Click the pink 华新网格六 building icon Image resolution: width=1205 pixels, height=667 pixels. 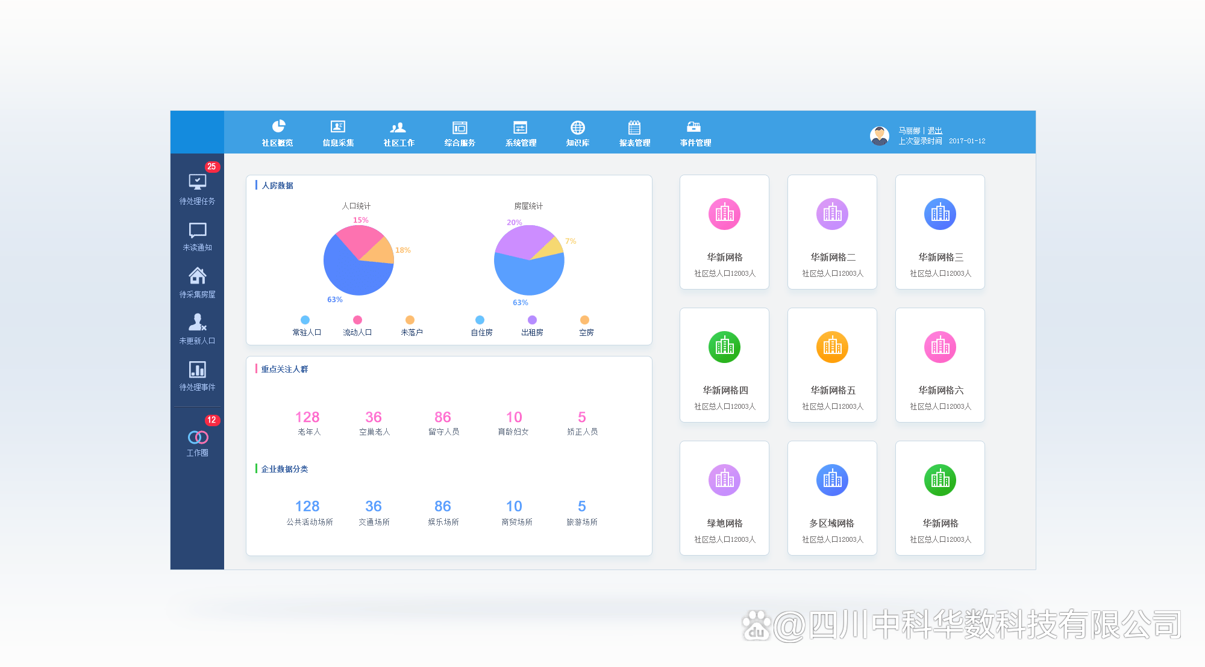[x=940, y=347]
